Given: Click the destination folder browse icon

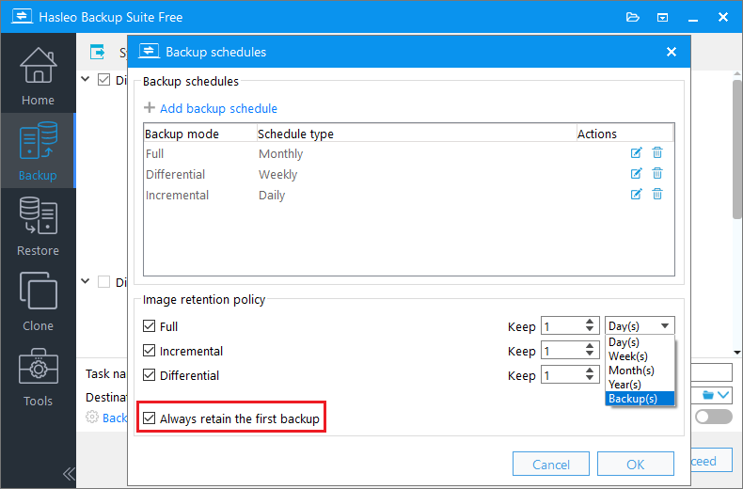Looking at the screenshot, I should (x=708, y=395).
